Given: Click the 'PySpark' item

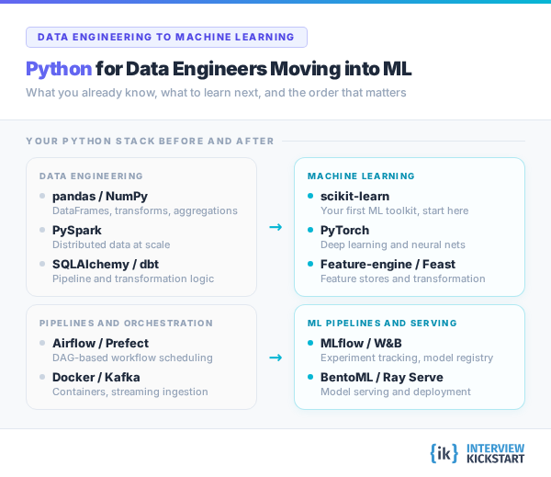Looking at the screenshot, I should [76, 231].
